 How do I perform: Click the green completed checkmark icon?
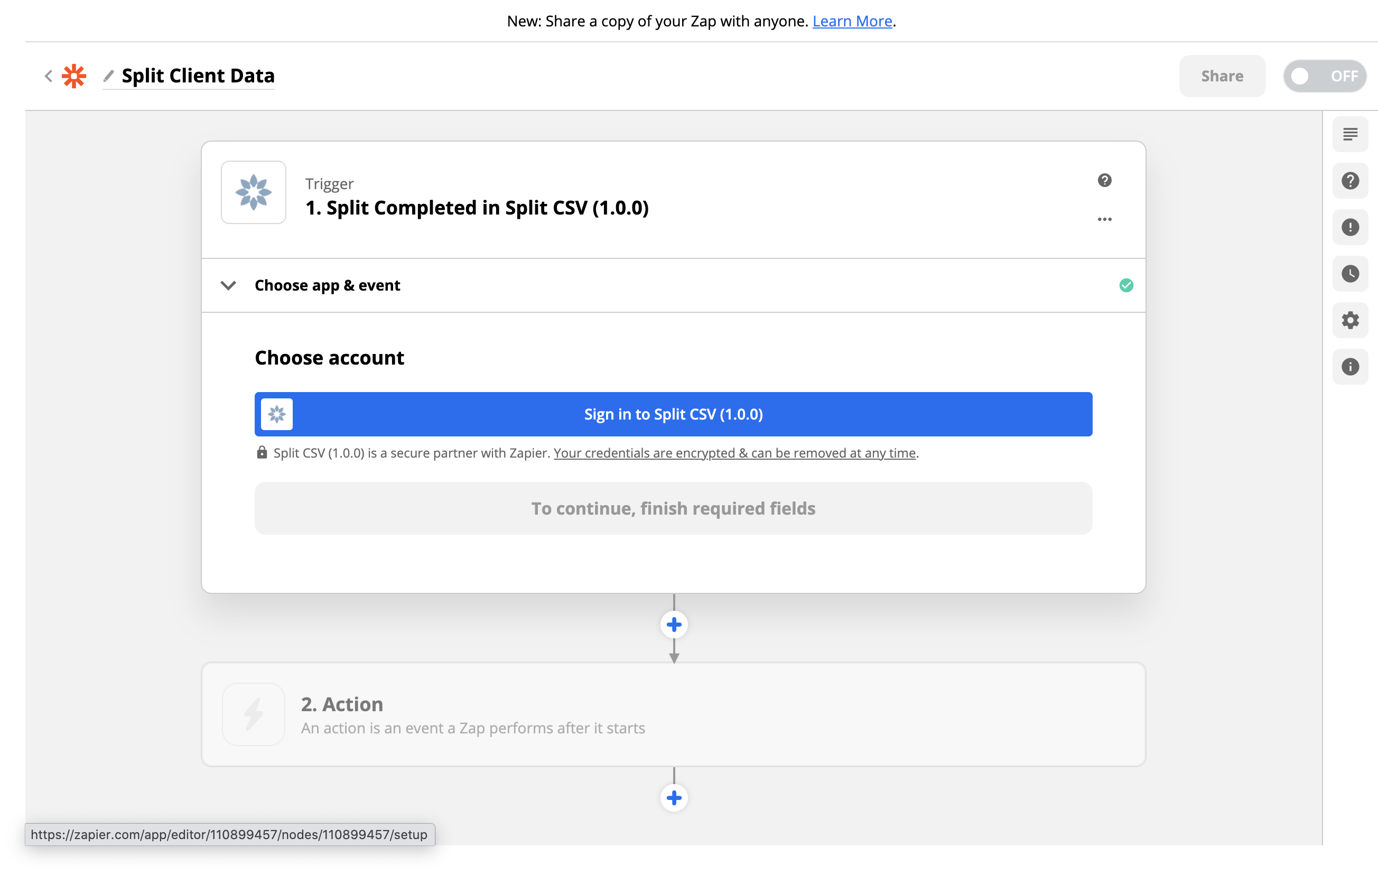coord(1125,285)
